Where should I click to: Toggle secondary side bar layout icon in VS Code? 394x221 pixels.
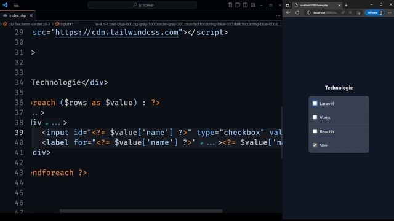click(x=245, y=5)
